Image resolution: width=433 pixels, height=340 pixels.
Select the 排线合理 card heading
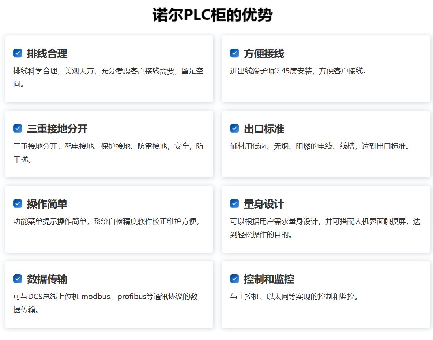(x=47, y=53)
